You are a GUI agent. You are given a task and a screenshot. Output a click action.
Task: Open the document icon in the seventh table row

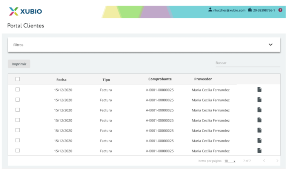[x=259, y=151]
